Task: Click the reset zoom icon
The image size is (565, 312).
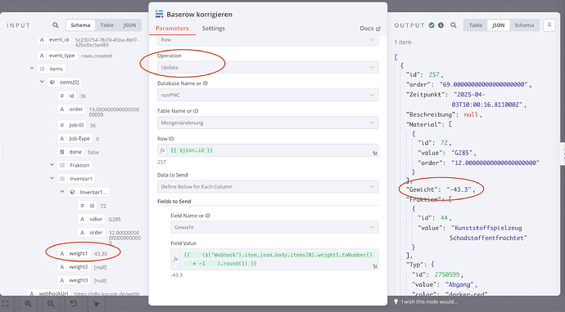Action: pos(73,304)
